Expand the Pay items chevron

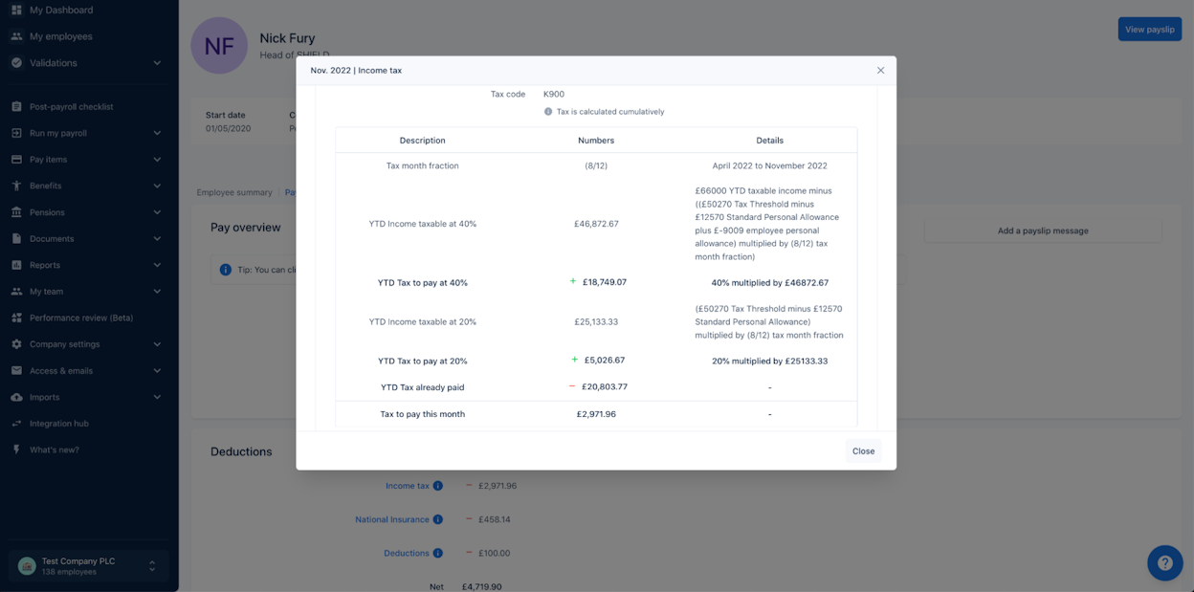click(x=157, y=160)
